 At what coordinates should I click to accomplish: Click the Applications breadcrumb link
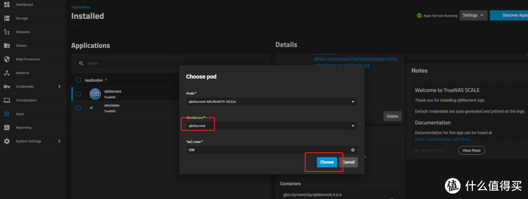coord(81,7)
